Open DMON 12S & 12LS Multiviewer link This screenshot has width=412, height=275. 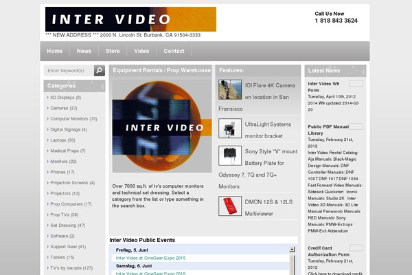coord(268,208)
